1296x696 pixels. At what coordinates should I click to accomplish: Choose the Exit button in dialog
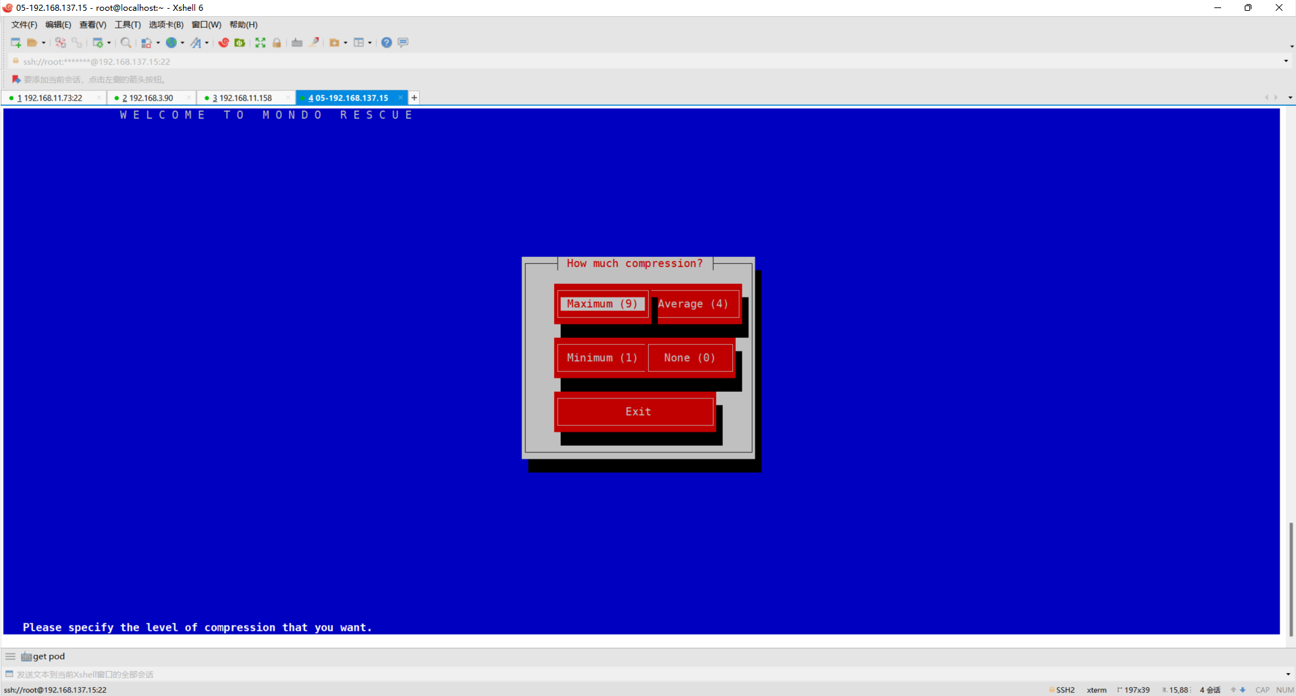637,412
